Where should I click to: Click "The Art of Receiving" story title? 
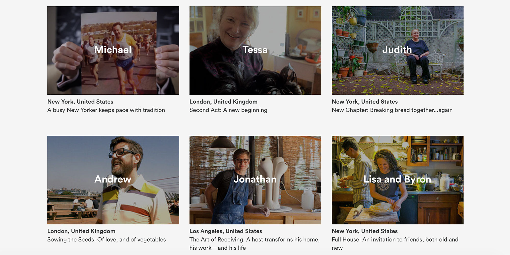[x=254, y=239]
